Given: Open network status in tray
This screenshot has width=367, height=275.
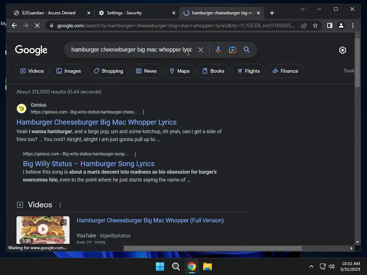Looking at the screenshot, I should pyautogui.click(x=323, y=266).
